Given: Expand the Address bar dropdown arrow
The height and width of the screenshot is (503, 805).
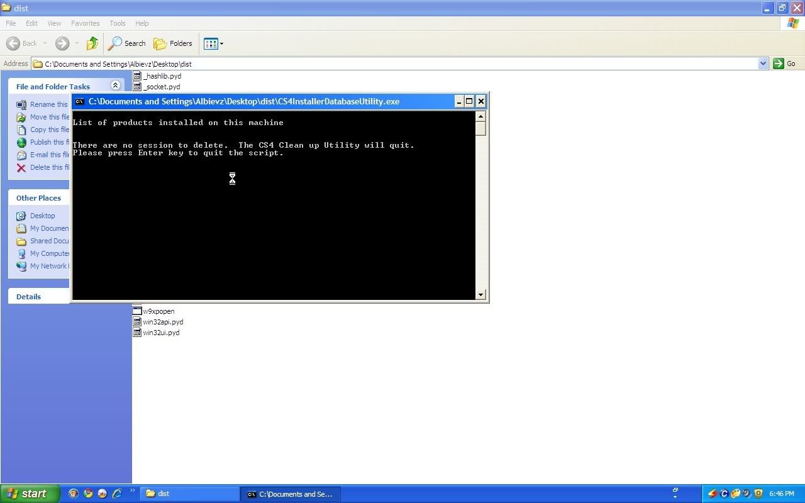Looking at the screenshot, I should tap(763, 64).
